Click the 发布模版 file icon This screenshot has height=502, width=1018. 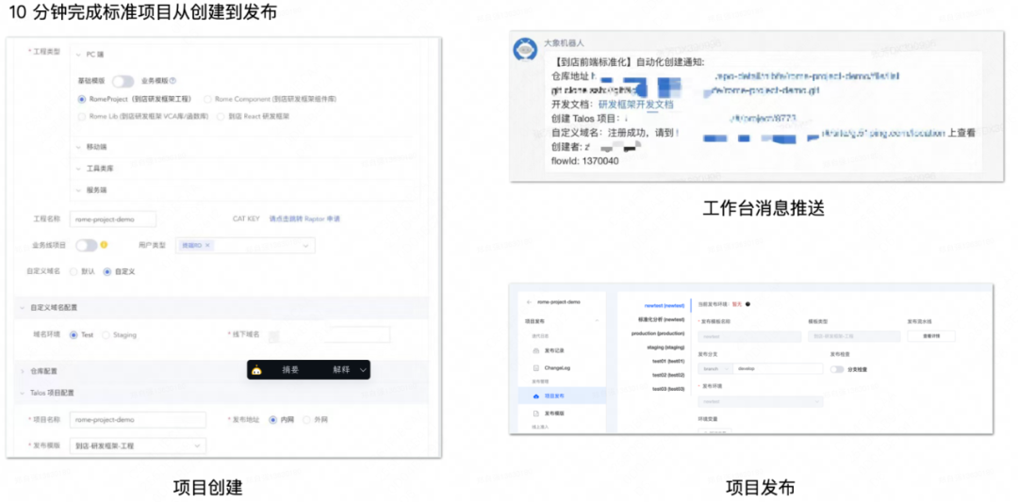tap(536, 413)
